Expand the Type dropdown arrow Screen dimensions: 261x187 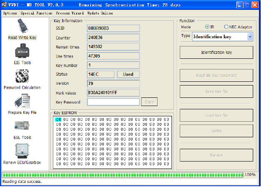tap(250, 37)
